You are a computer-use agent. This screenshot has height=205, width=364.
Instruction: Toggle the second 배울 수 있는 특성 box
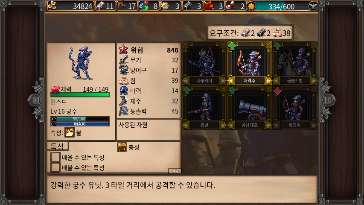tap(55, 167)
